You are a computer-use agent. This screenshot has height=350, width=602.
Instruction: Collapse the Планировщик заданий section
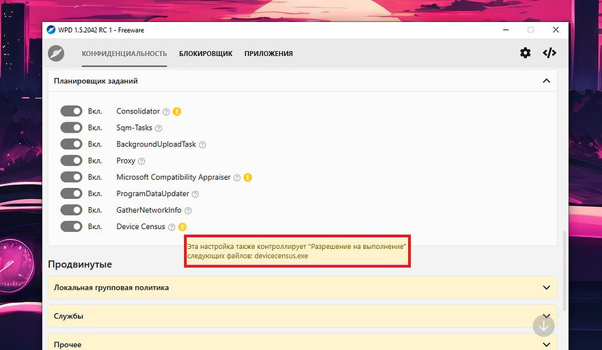coord(546,81)
